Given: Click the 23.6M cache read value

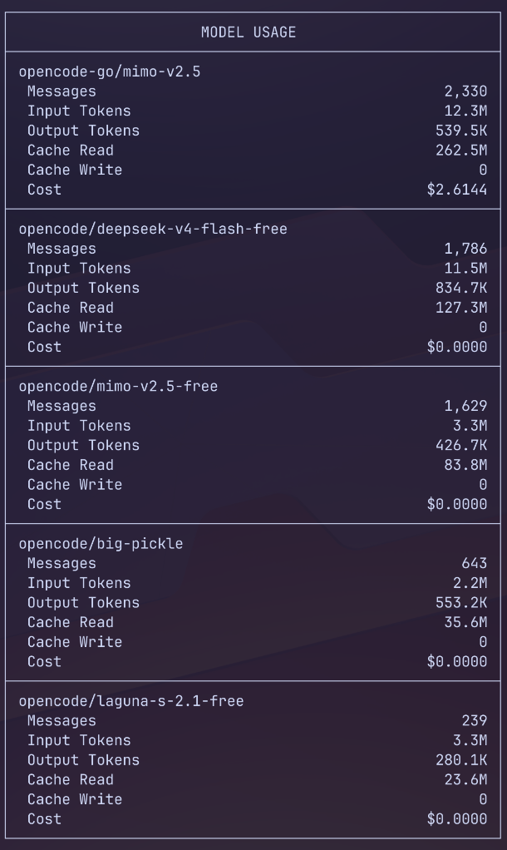Looking at the screenshot, I should 465,779.
